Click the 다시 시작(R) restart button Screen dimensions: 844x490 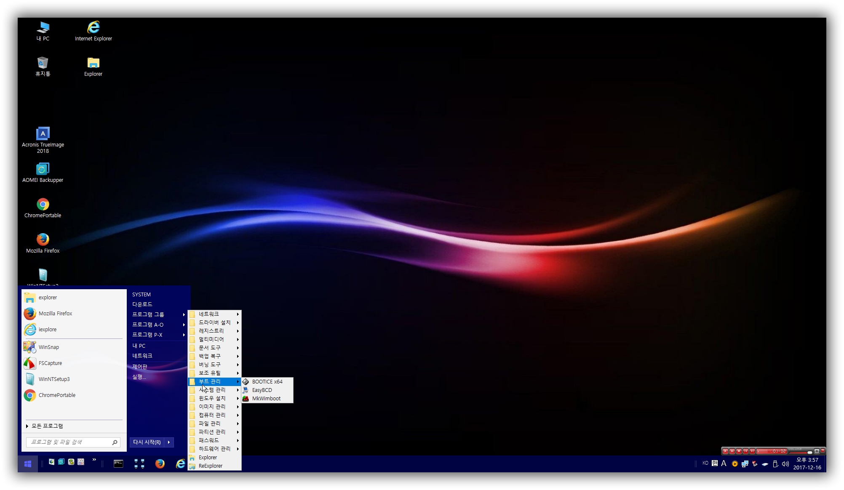[x=147, y=442]
